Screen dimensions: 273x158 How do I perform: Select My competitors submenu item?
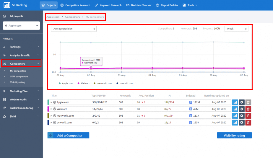18,71
